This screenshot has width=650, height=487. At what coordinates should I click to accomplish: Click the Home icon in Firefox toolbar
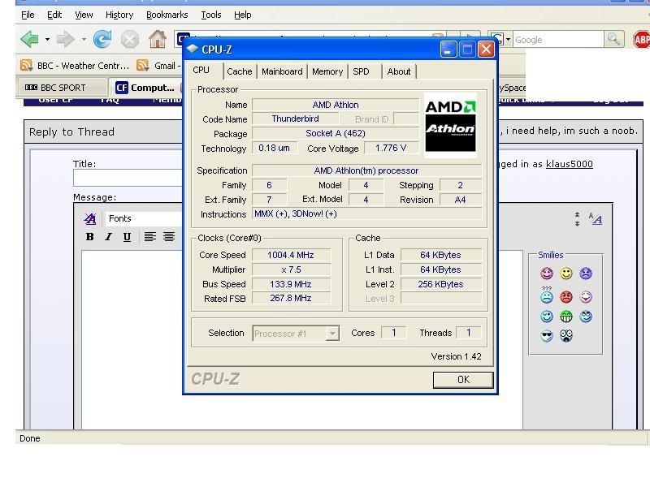click(x=158, y=39)
